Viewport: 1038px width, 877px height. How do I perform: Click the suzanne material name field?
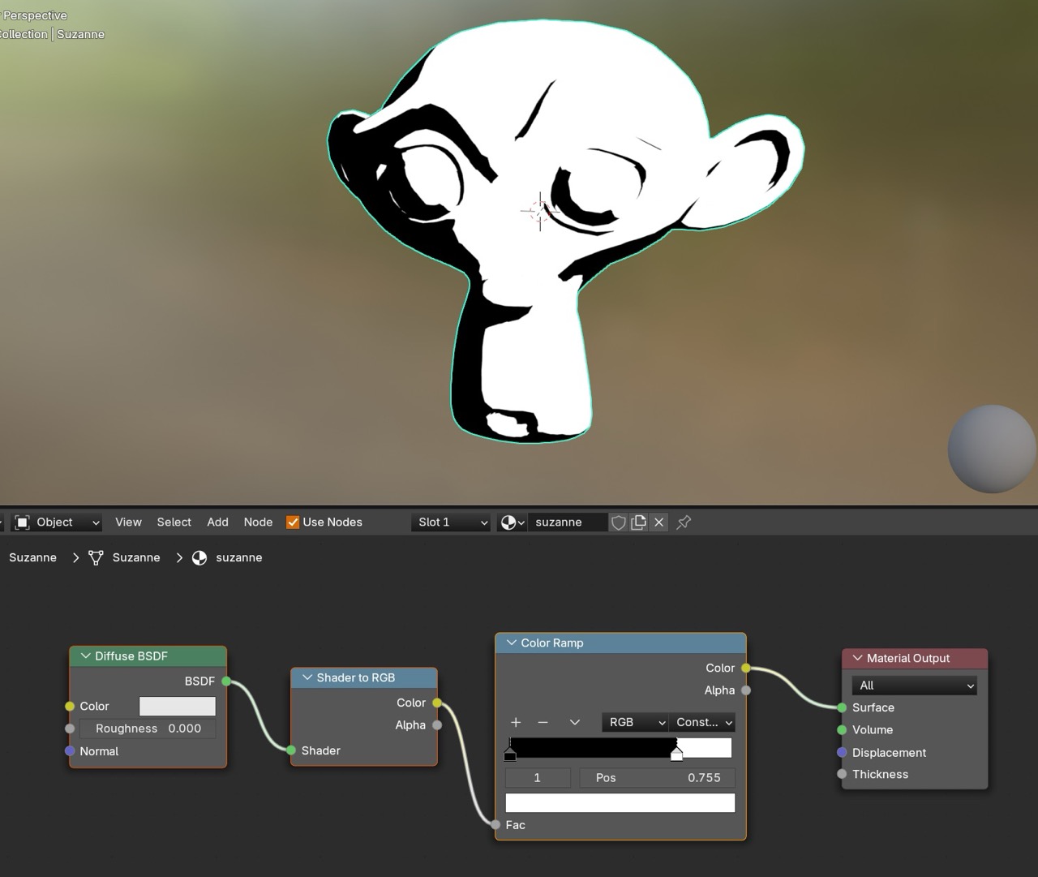coord(569,522)
